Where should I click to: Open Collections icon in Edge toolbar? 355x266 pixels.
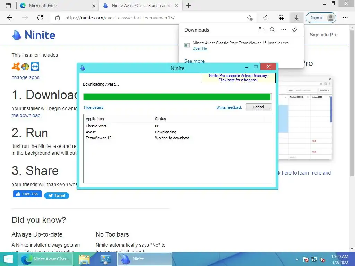pos(282,18)
